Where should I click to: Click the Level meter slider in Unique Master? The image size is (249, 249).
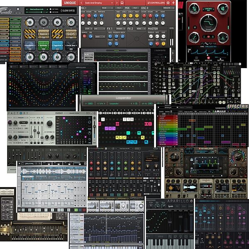pyautogui.click(x=171, y=38)
